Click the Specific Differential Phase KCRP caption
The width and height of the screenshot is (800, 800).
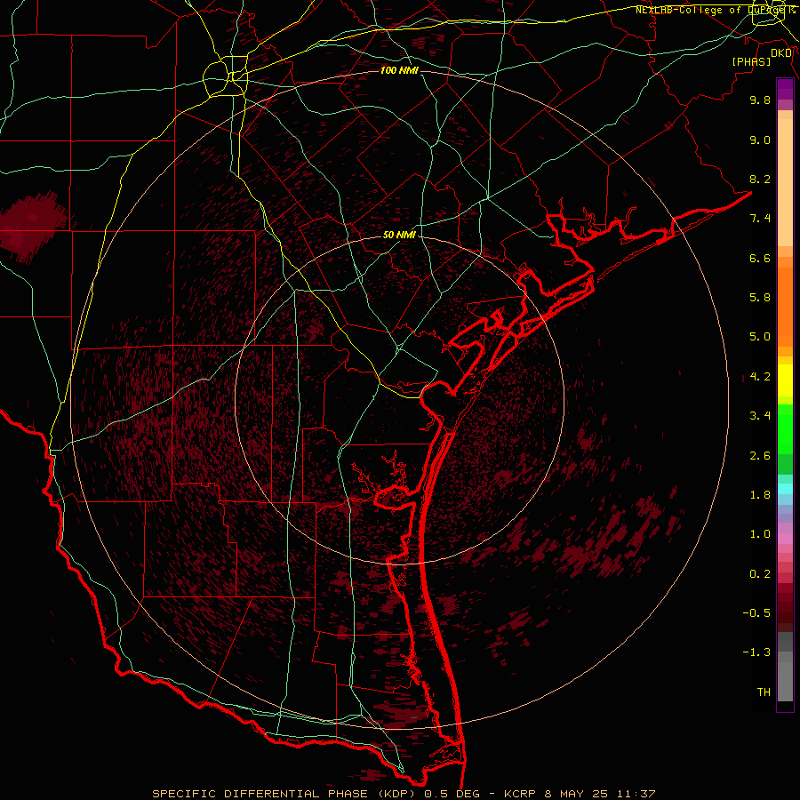point(404,794)
